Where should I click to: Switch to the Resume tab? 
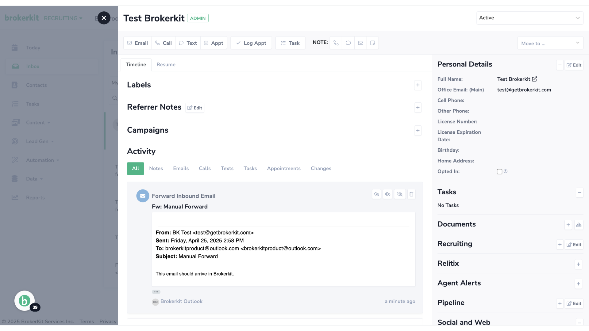point(166,65)
